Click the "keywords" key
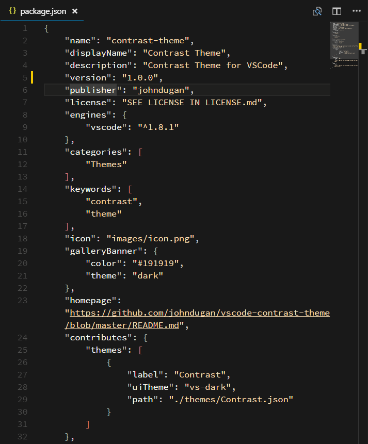Viewport: 368px width, 444px height. [91, 189]
